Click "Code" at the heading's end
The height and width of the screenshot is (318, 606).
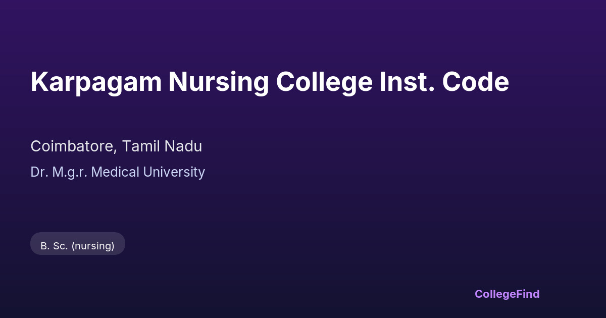coord(476,82)
